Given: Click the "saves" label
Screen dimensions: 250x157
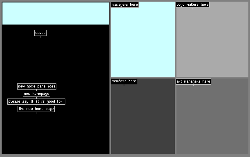Looking at the screenshot, I should pyautogui.click(x=40, y=33).
